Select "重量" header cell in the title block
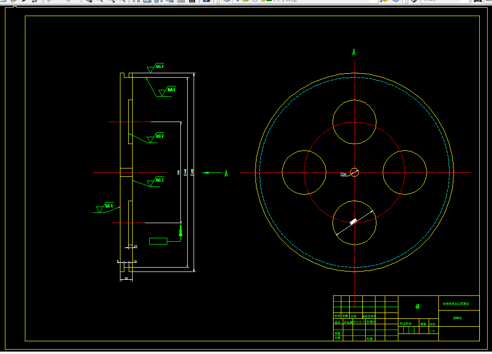This screenshot has width=492, height=354. (423, 324)
